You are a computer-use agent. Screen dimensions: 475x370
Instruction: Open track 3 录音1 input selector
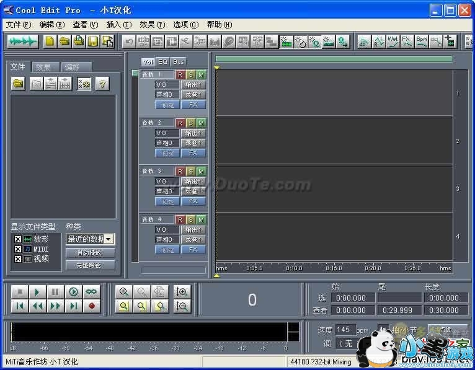tap(193, 192)
